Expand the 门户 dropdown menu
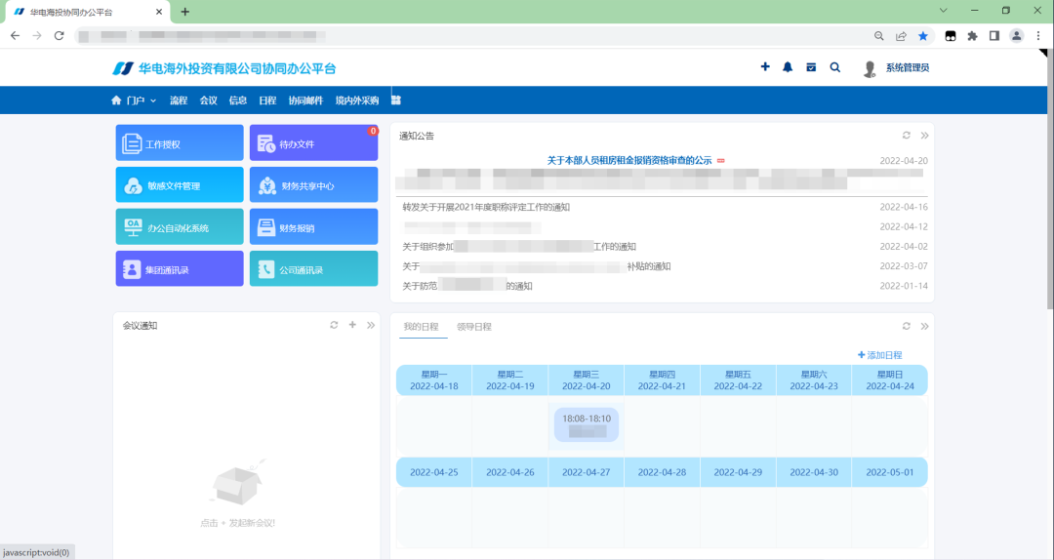The height and width of the screenshot is (560, 1054). pyautogui.click(x=135, y=100)
